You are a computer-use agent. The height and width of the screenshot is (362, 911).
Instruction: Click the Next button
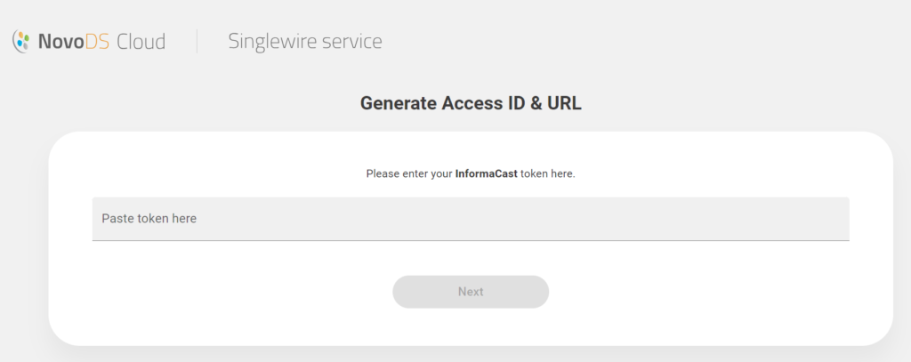coord(471,292)
